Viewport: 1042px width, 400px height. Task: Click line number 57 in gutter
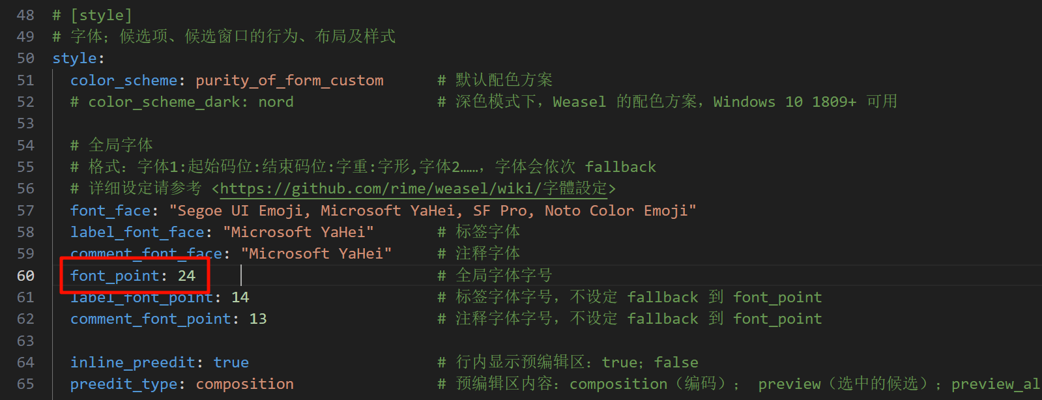coord(25,210)
